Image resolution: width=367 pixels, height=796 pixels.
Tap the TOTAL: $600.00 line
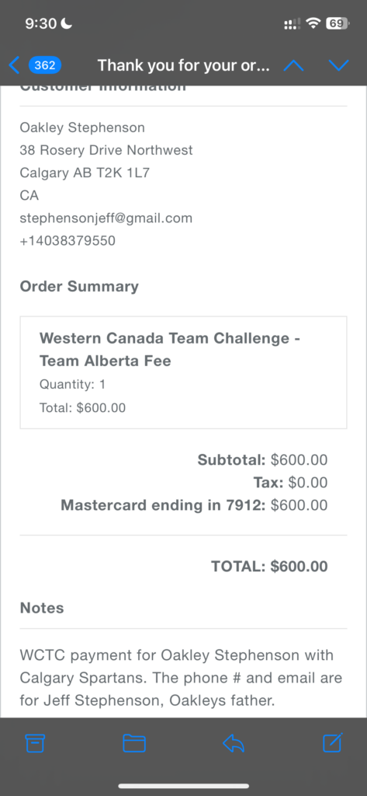[269, 567]
